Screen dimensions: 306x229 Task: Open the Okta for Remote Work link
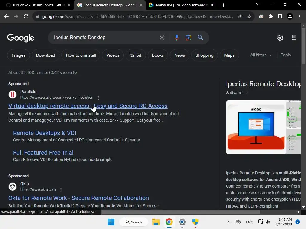(79, 198)
